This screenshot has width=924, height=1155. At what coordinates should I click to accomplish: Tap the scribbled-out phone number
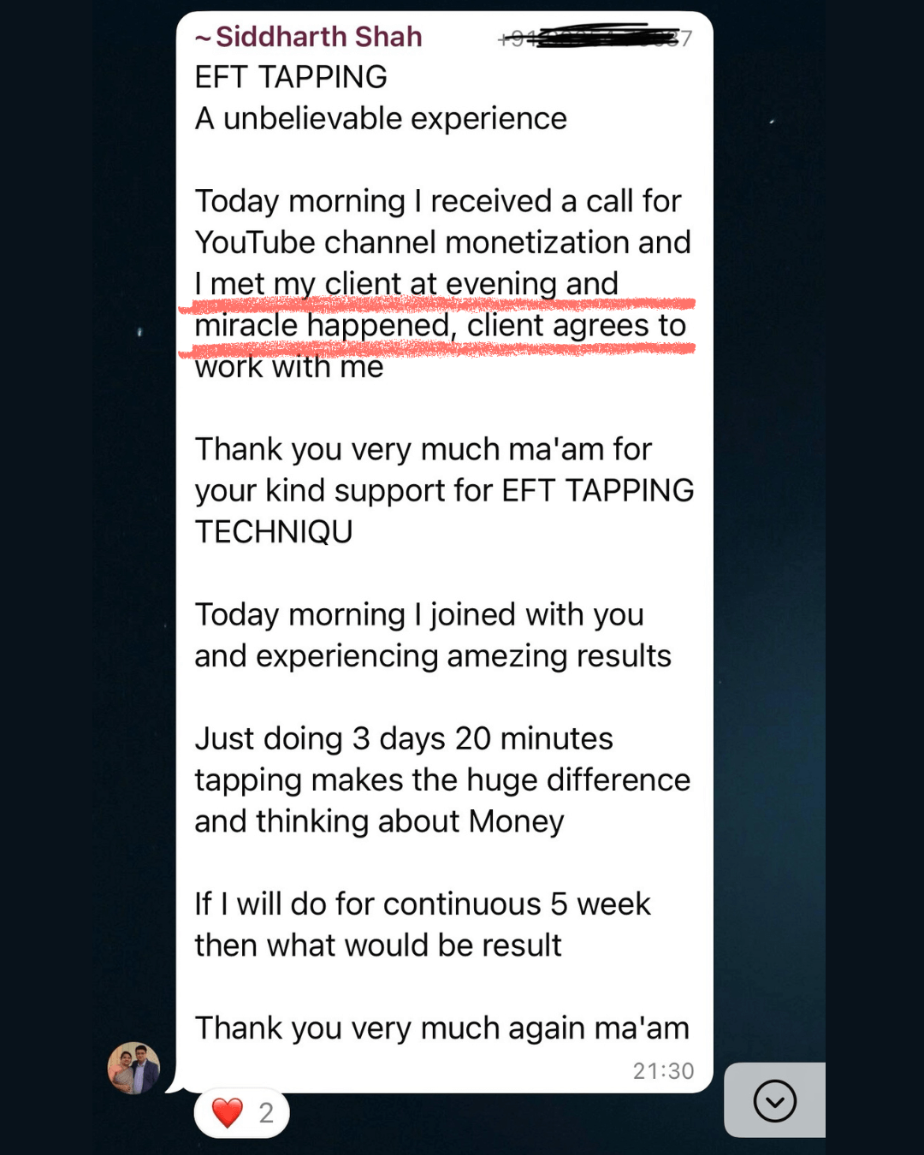pyautogui.click(x=595, y=38)
